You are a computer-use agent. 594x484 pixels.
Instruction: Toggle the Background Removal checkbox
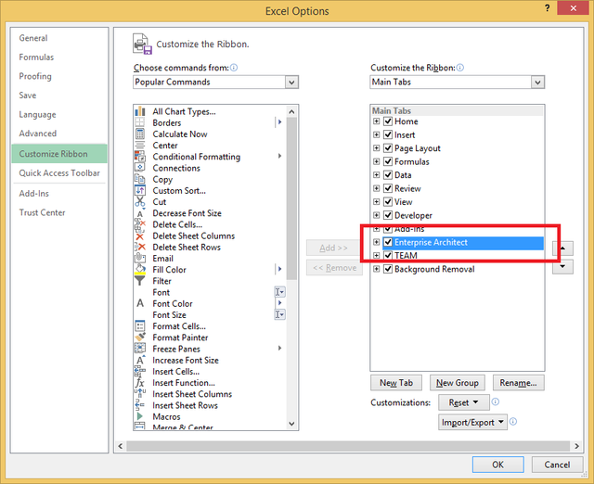pyautogui.click(x=388, y=269)
